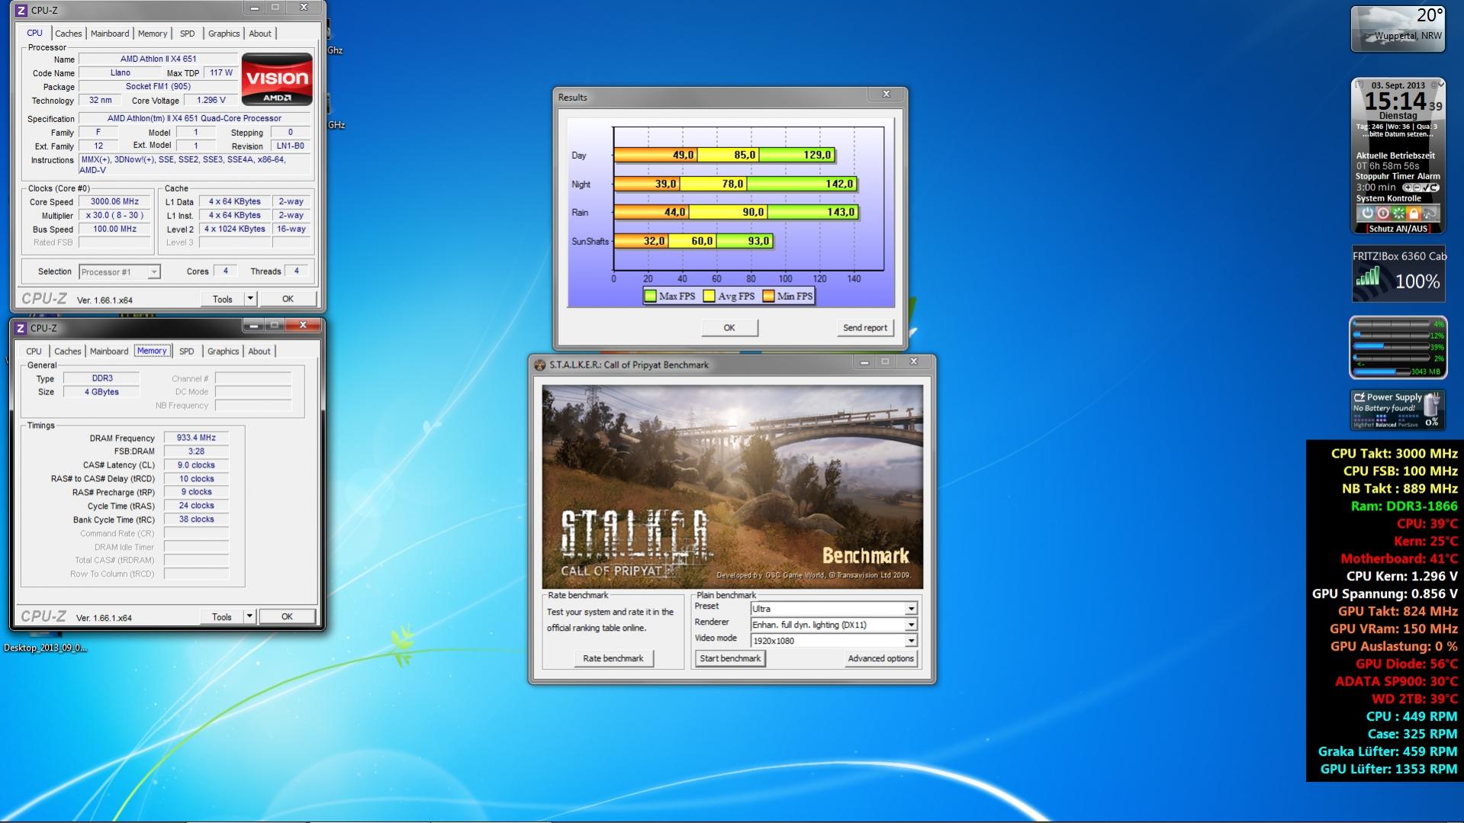Click the Core Speed 3000.06 MHz field

[115, 202]
